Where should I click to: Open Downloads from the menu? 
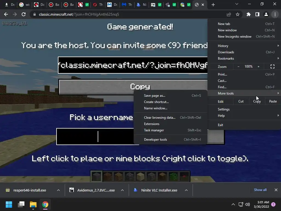coord(244,52)
